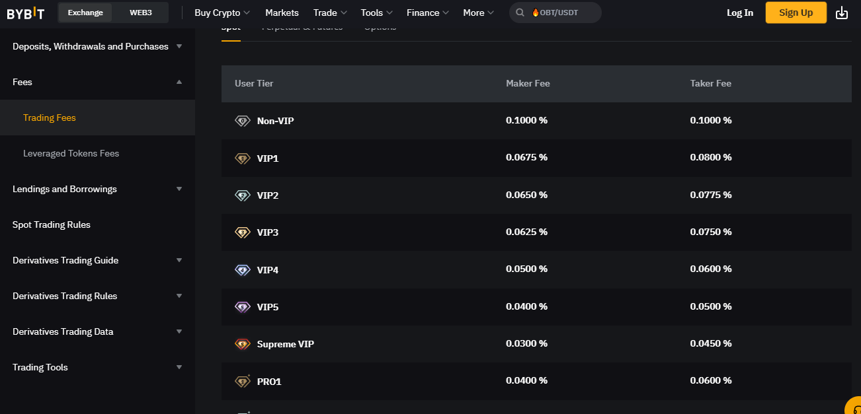Expand Deposits, Withdrawals and Purchases section
The image size is (861, 414).
(x=97, y=46)
